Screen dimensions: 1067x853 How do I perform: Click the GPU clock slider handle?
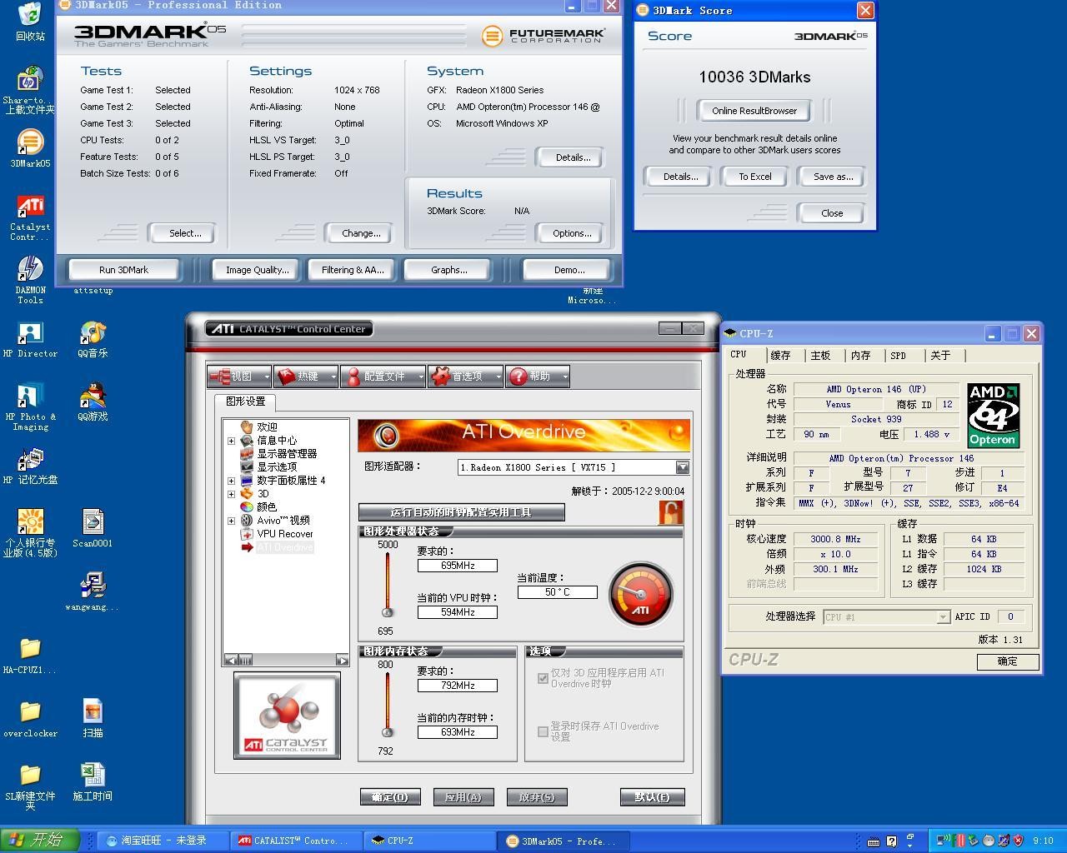pos(387,612)
